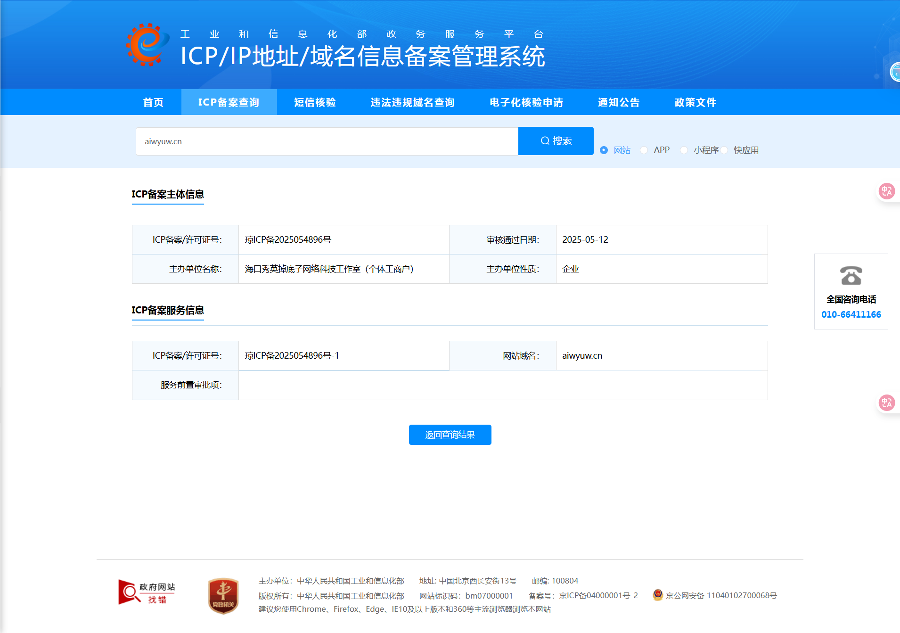
Task: Open 政策文件 tab
Action: click(x=695, y=102)
